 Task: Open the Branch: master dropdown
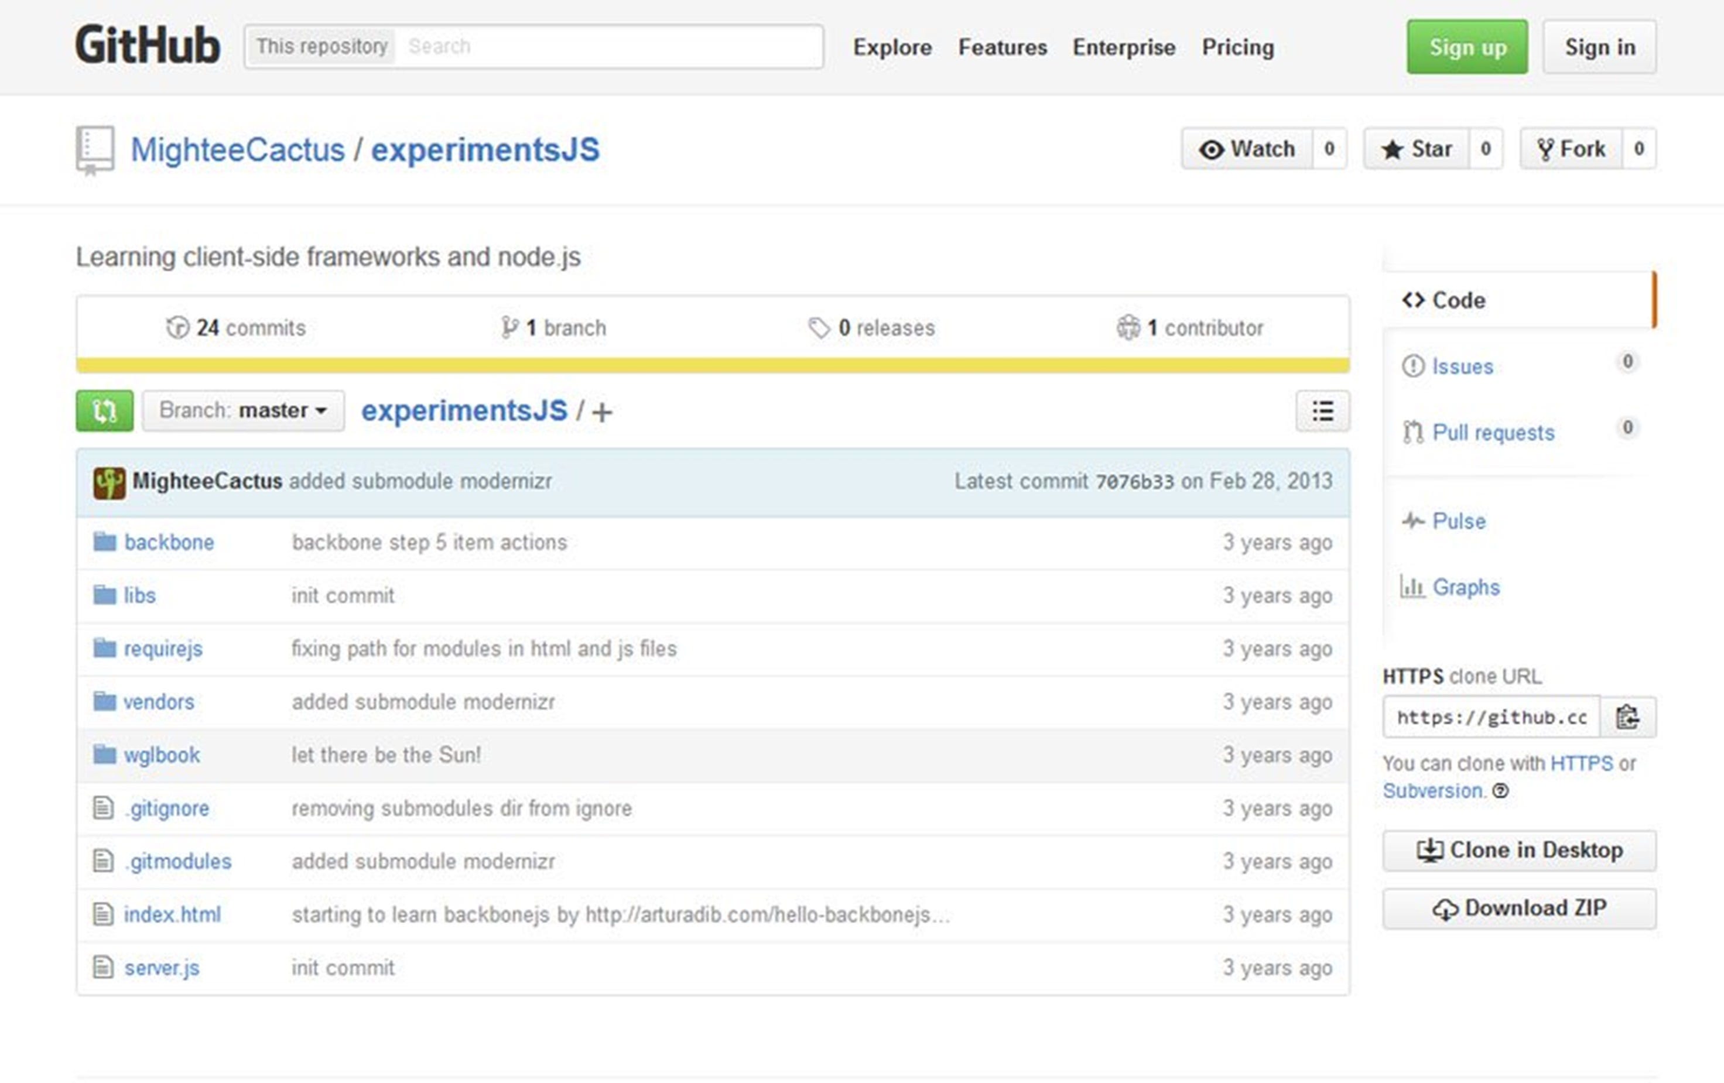tap(242, 410)
